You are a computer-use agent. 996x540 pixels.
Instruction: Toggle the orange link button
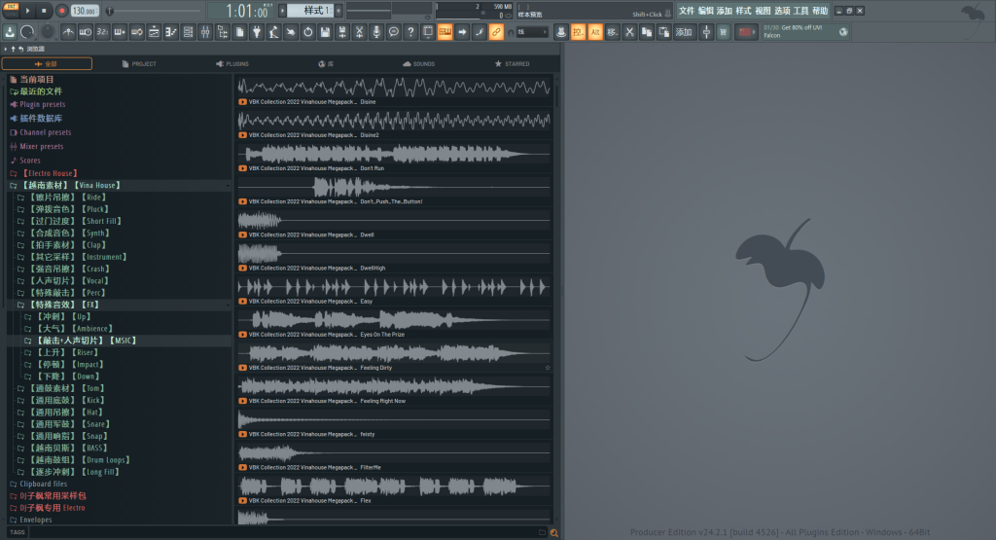497,32
